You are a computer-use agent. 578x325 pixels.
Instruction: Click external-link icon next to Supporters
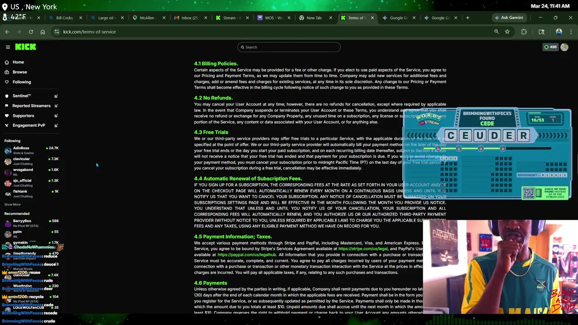point(56,116)
